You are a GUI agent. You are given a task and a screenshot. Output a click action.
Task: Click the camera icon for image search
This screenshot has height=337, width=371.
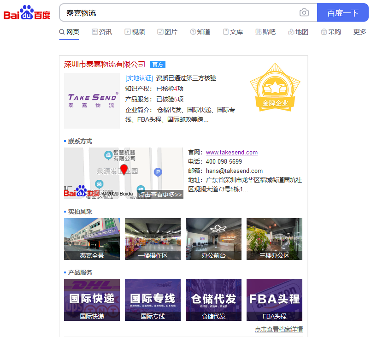click(304, 13)
